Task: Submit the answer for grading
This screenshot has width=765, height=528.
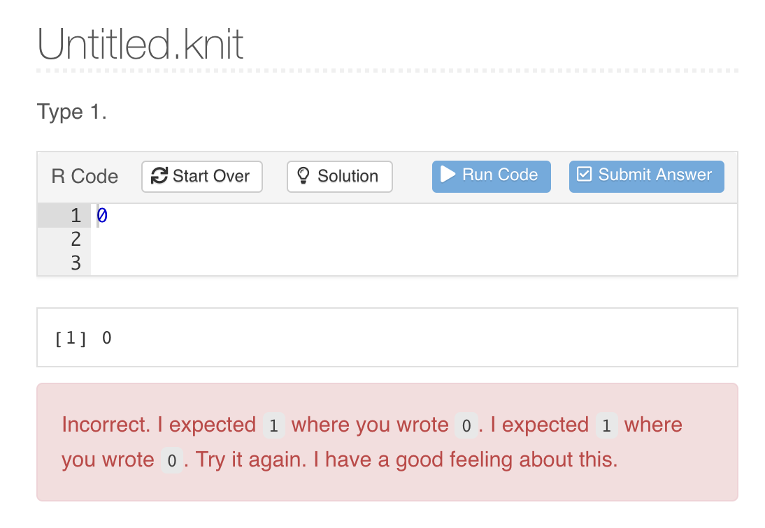Action: (645, 175)
